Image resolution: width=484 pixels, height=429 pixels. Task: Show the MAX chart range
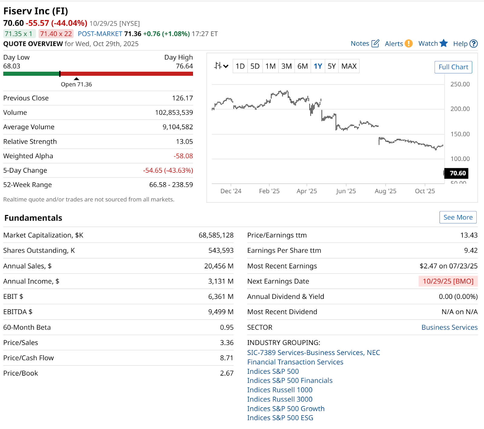349,66
